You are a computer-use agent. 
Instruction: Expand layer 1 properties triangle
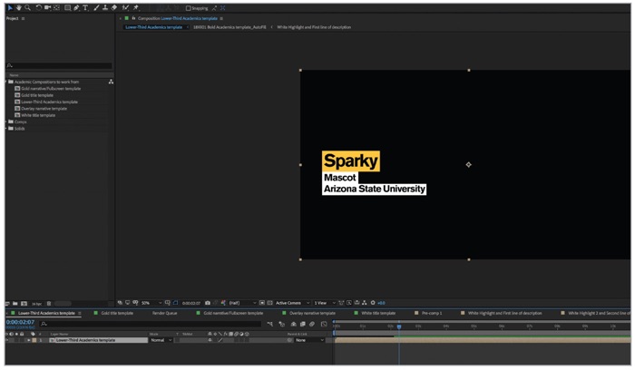29,340
